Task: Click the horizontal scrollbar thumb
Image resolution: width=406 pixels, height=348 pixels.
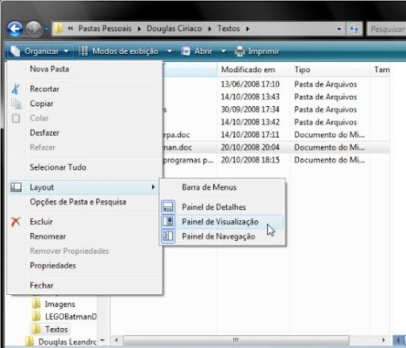Action: pos(236,340)
